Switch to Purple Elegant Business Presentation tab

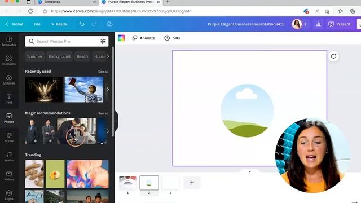pos(130,2)
